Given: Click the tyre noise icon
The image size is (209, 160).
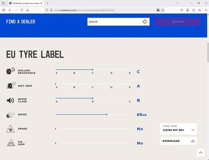Looking at the screenshot, I should pyautogui.click(x=10, y=115).
